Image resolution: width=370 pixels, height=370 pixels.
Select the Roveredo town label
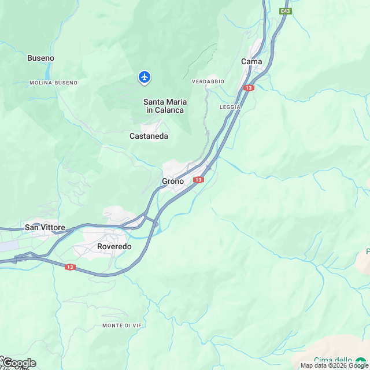[x=114, y=247]
